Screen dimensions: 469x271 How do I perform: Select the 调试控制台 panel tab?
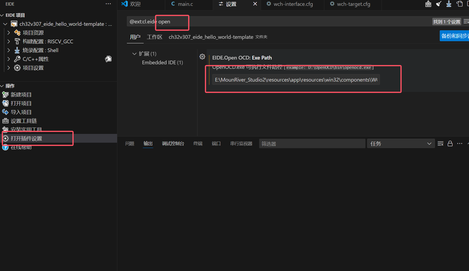point(173,143)
